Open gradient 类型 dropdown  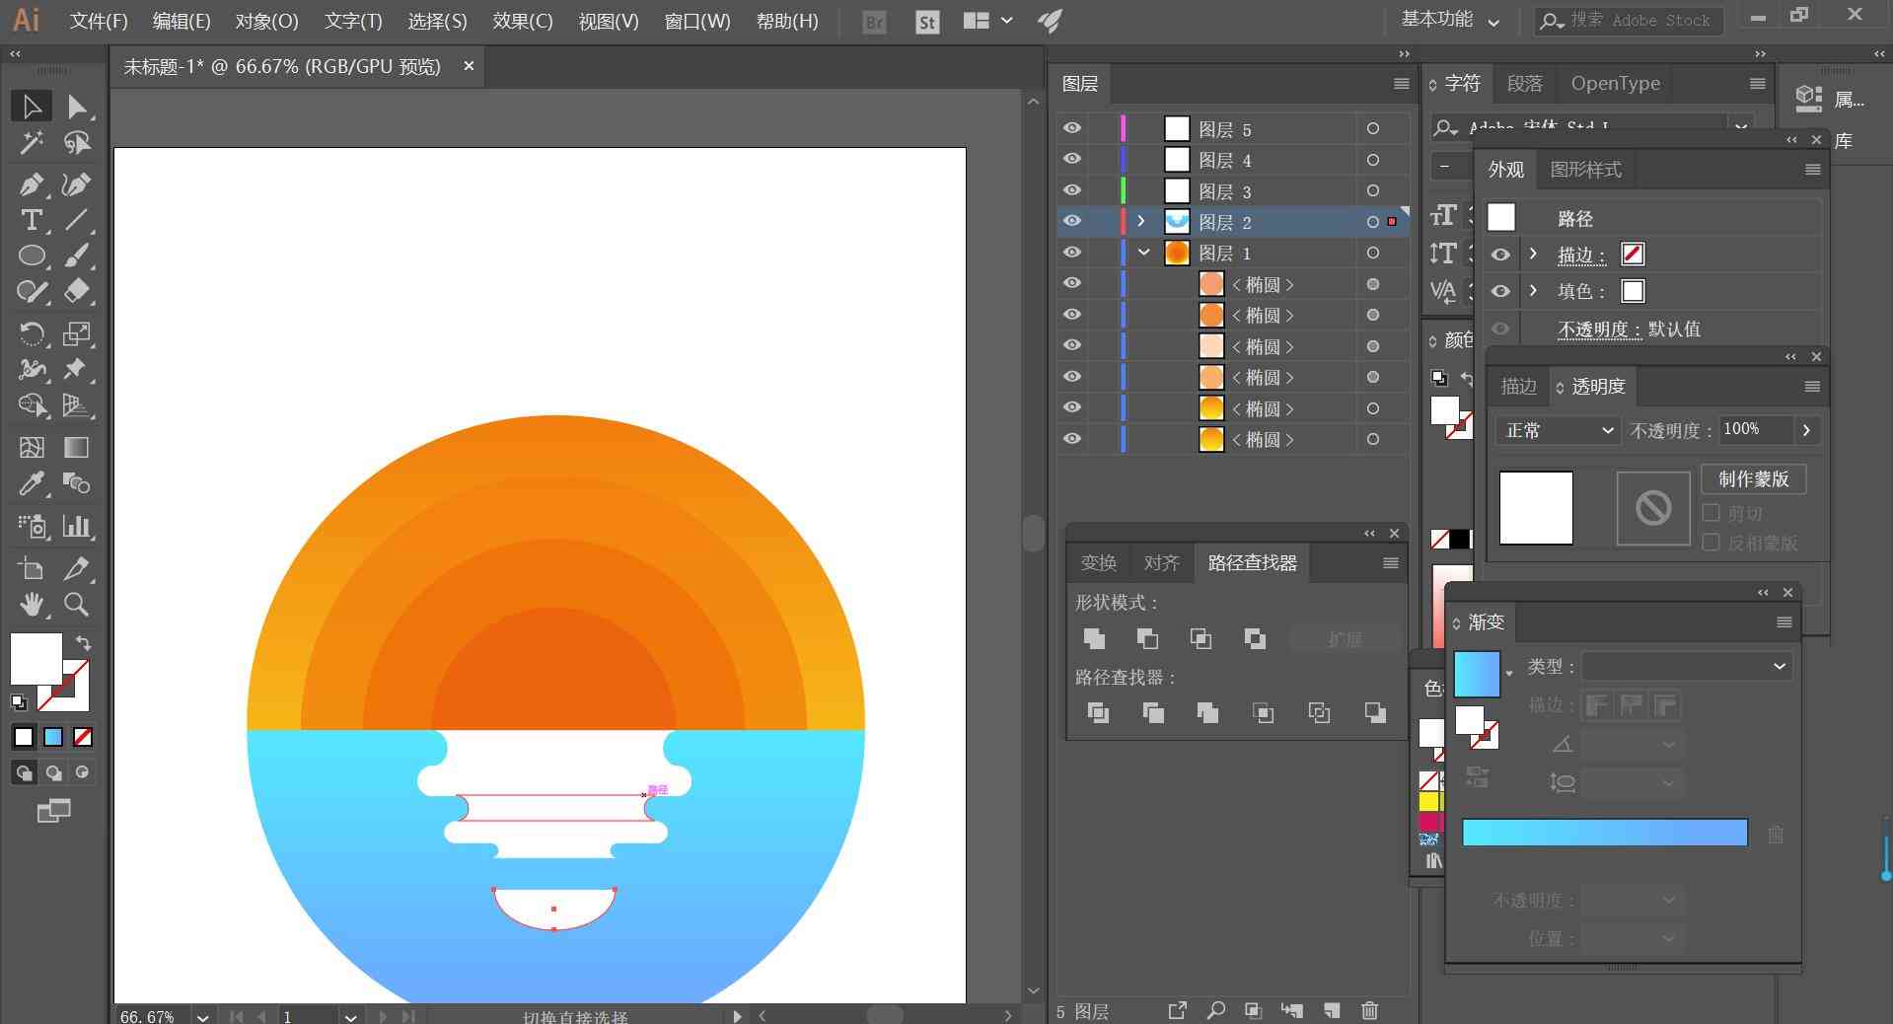[x=1687, y=666]
